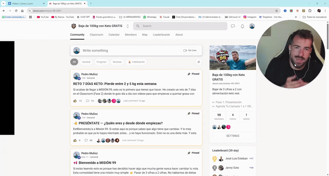The height and width of the screenshot is (176, 329).
Task: Open the CHAT GPT bookmark
Action: [83, 17]
